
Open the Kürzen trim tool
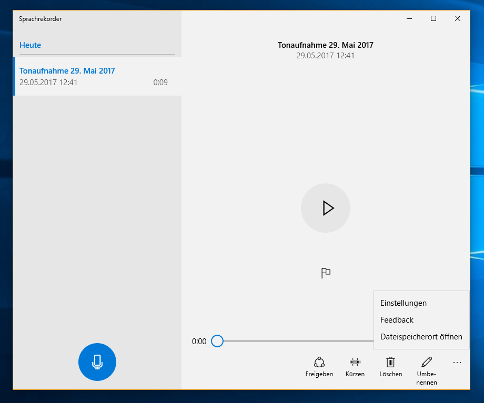point(355,366)
